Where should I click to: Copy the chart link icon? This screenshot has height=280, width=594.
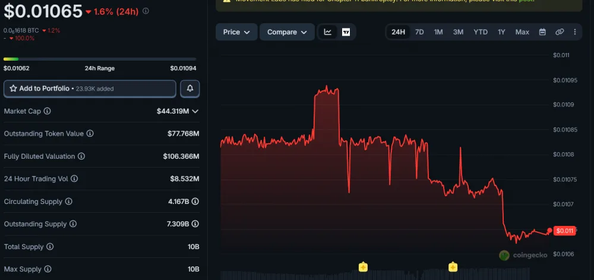coord(560,32)
